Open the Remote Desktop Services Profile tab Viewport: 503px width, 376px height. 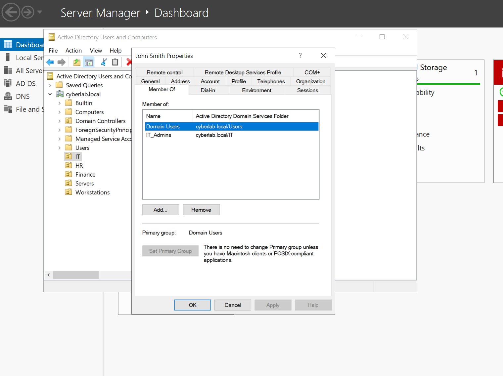pyautogui.click(x=243, y=72)
